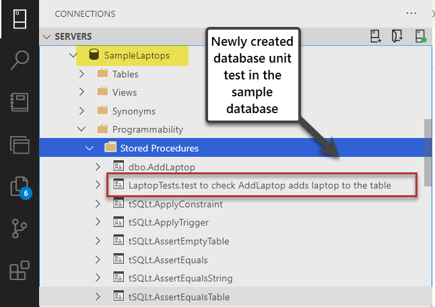The width and height of the screenshot is (435, 307).
Task: Open the Search view icon
Action: pyautogui.click(x=19, y=60)
